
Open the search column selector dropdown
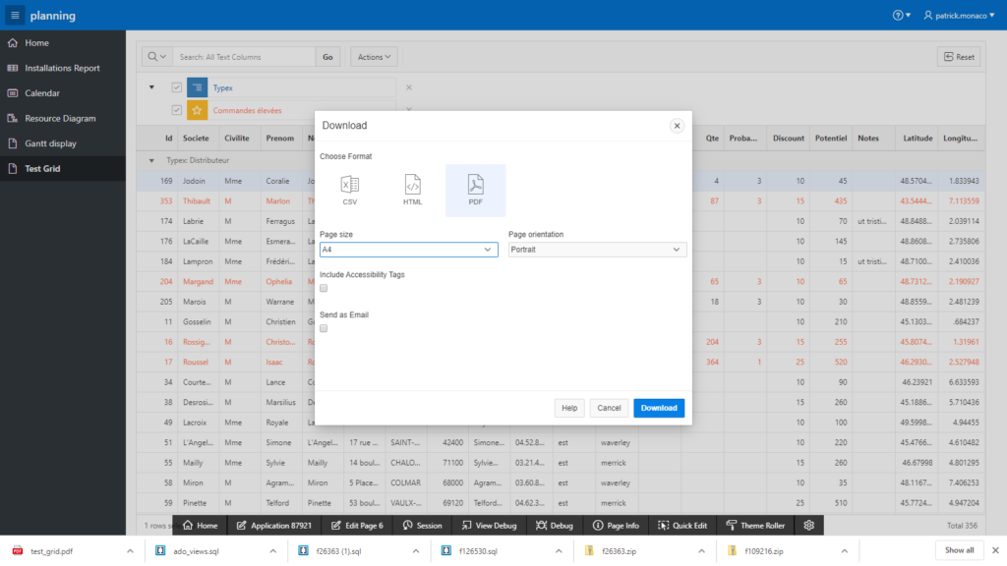pos(157,57)
